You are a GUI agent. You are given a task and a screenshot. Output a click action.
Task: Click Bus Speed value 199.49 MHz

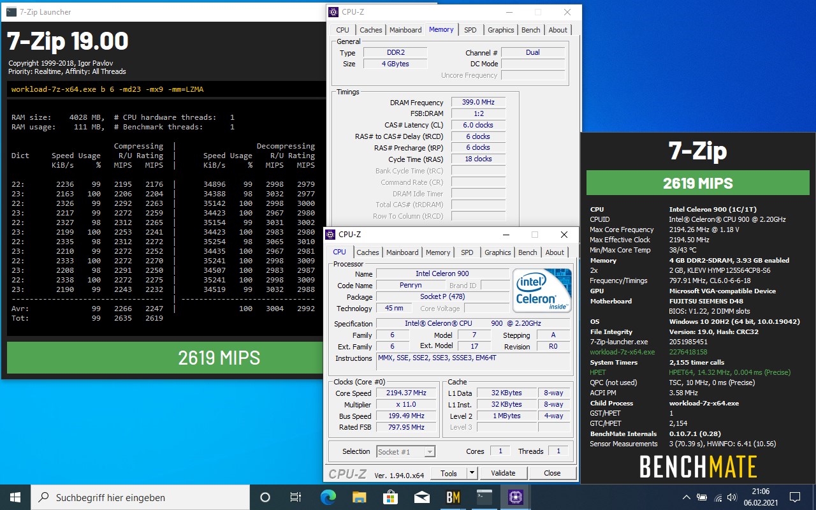[x=406, y=416]
